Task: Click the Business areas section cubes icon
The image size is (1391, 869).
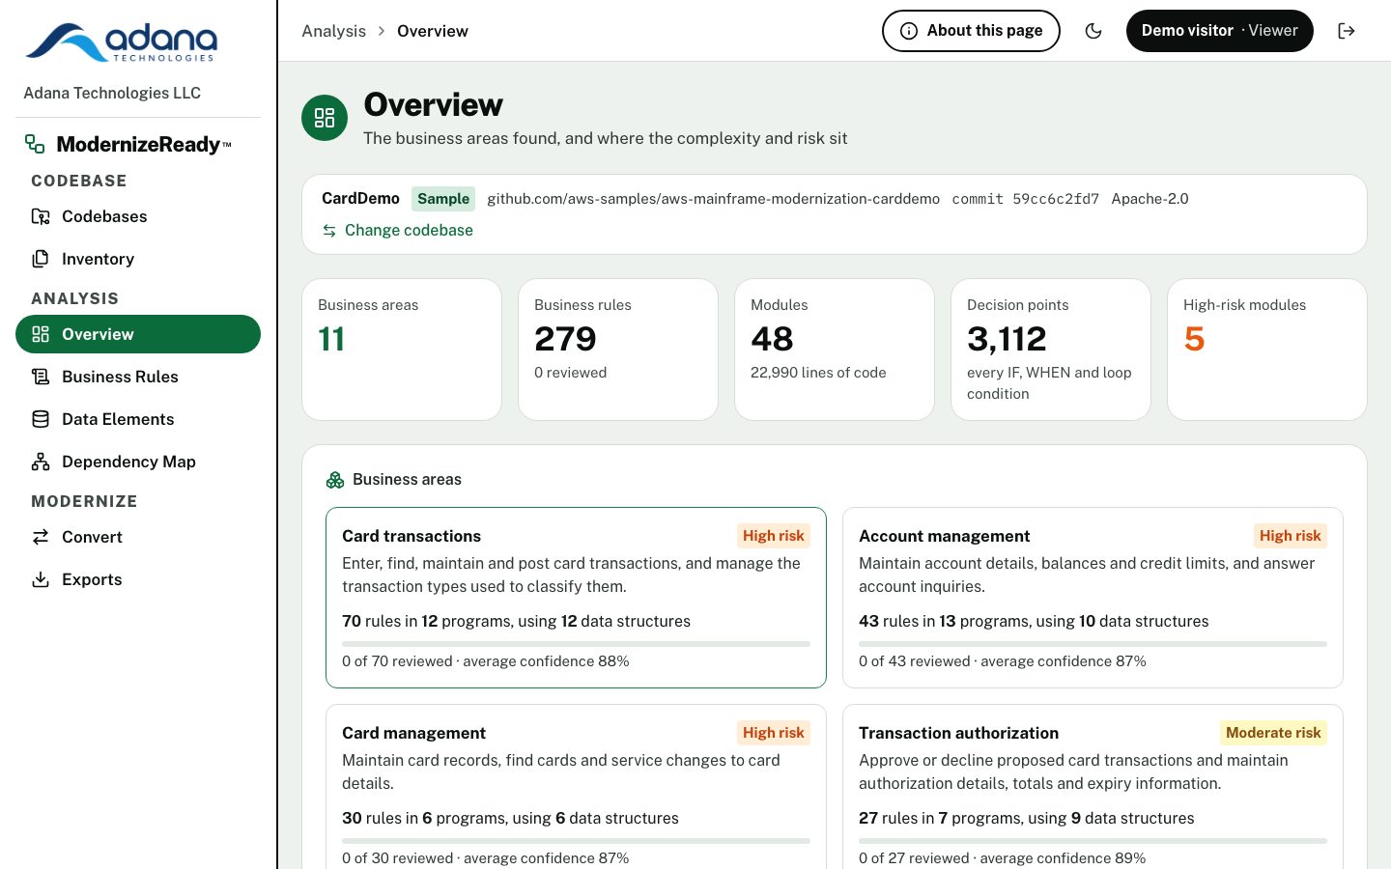Action: pyautogui.click(x=335, y=480)
